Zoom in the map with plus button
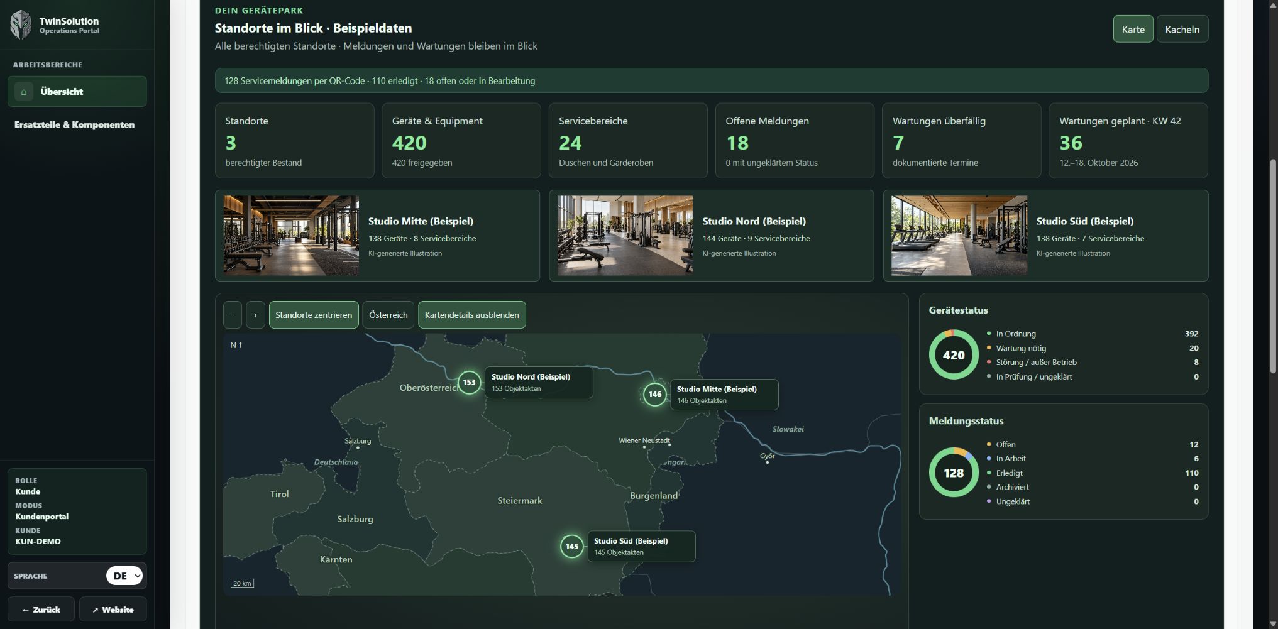This screenshot has width=1278, height=629. click(255, 315)
